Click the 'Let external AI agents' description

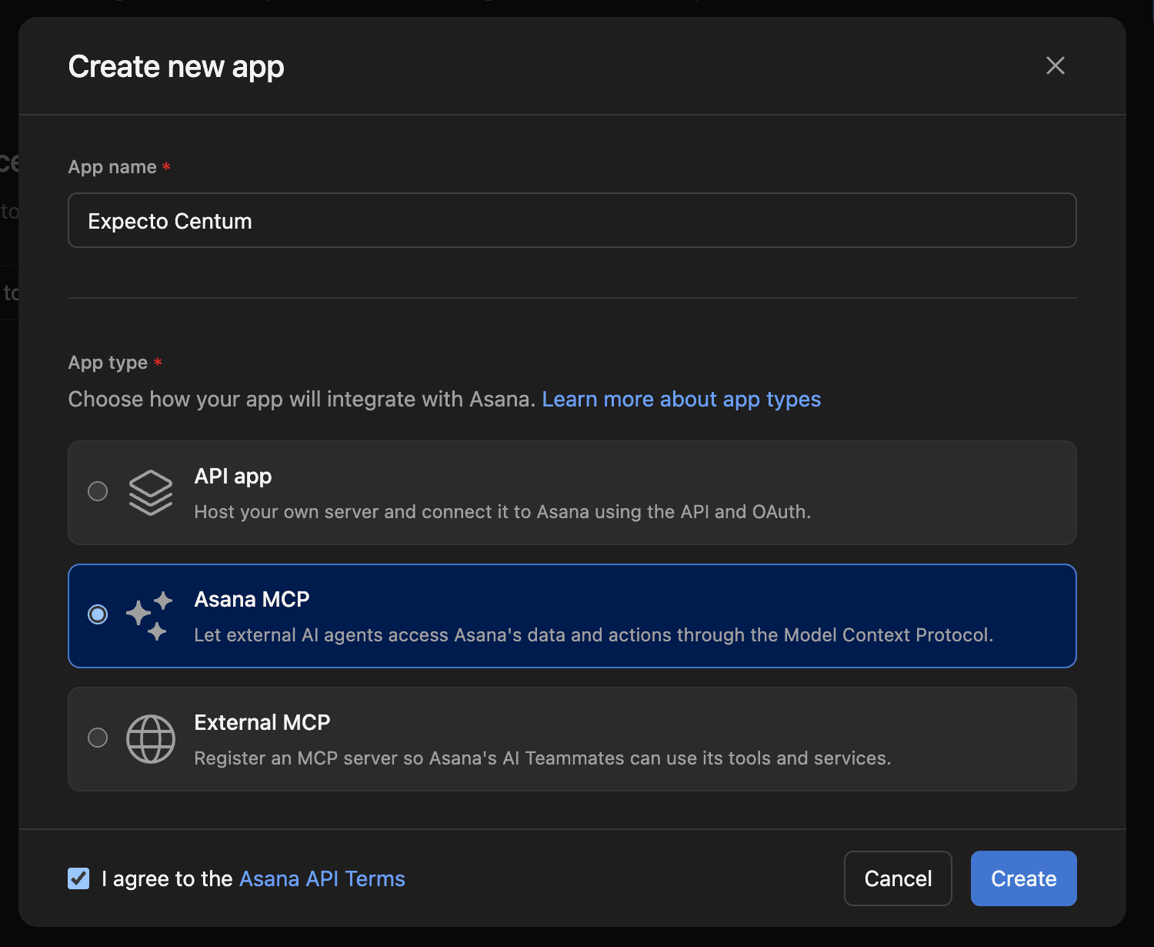tap(594, 635)
